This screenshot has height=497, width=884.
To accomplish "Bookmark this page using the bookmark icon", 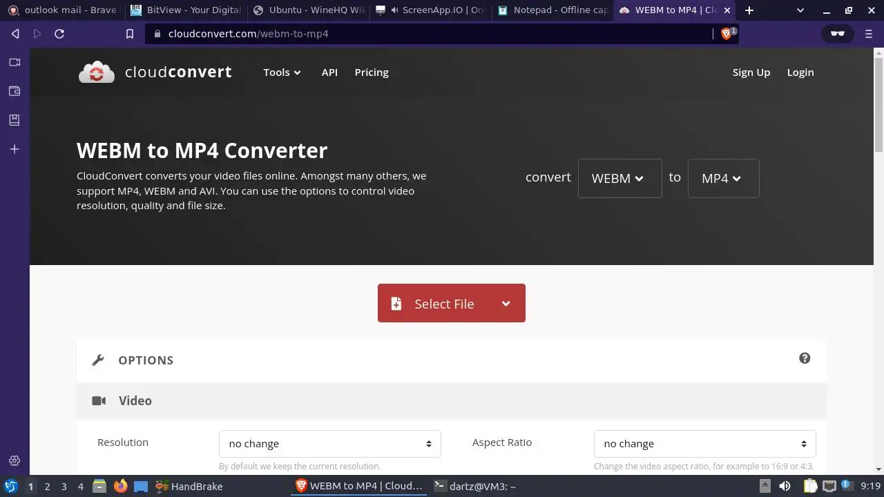I will (x=129, y=34).
